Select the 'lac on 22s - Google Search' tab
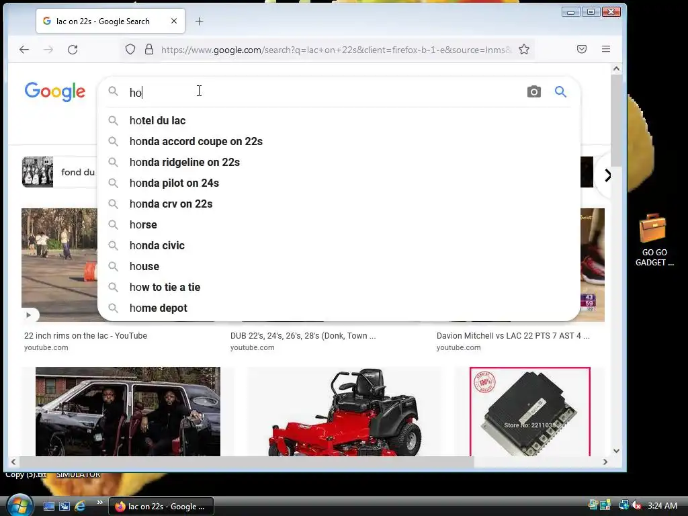Screen dimensions: 688x516 [x=111, y=21]
